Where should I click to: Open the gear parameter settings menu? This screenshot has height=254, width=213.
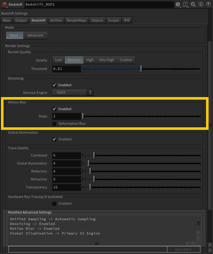click(178, 4)
